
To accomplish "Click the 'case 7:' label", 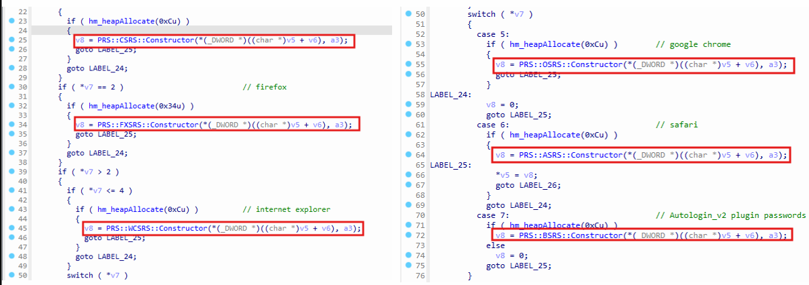I will tap(493, 215).
